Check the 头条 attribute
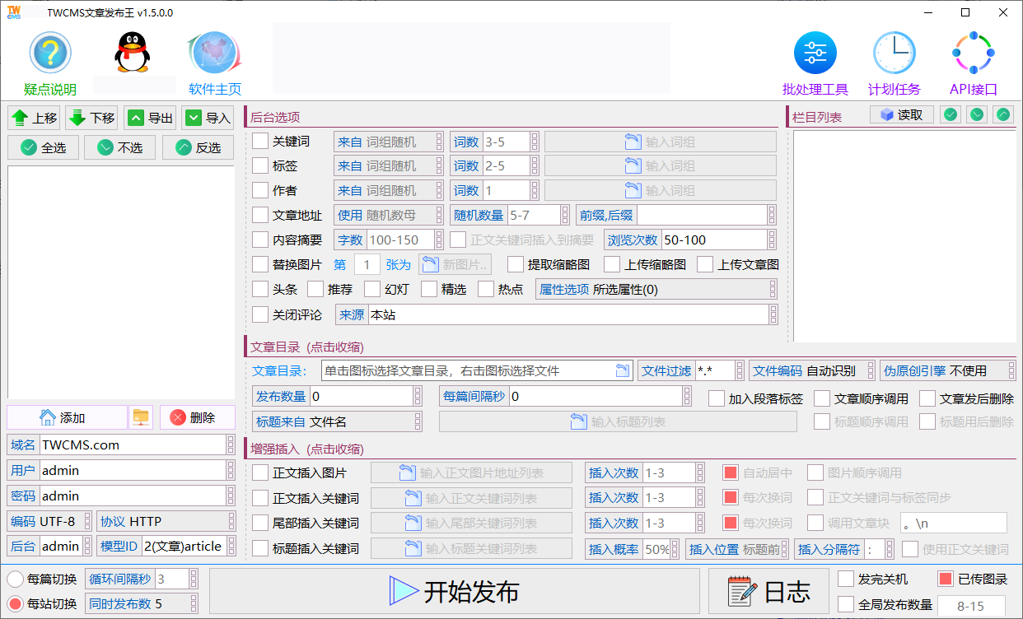Viewport: 1023px width, 619px height. tap(260, 289)
